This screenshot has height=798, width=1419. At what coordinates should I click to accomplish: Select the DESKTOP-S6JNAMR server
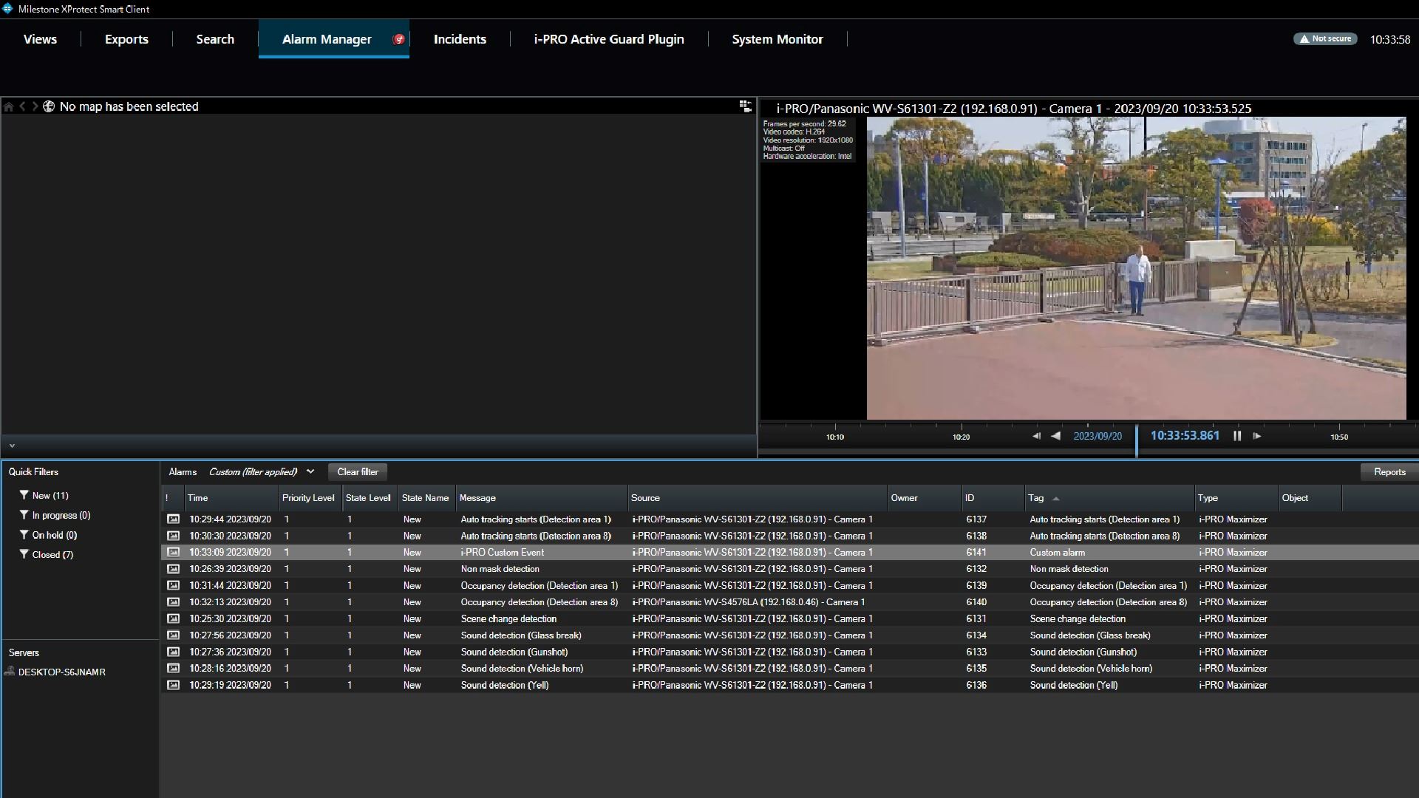[55, 672]
